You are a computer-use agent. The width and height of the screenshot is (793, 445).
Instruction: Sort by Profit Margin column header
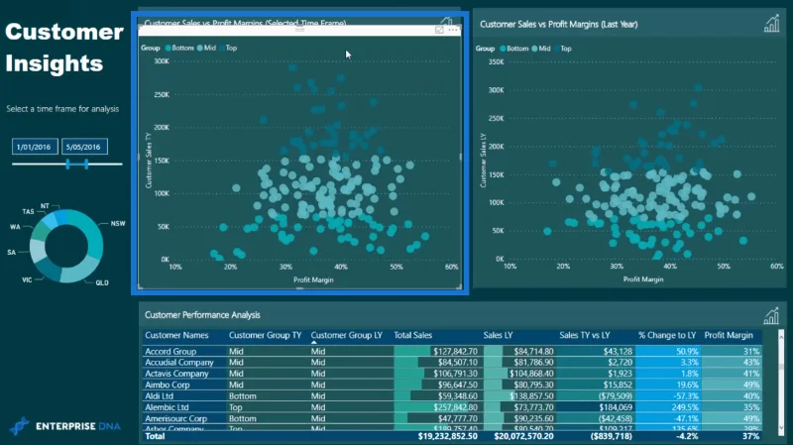[x=729, y=335]
